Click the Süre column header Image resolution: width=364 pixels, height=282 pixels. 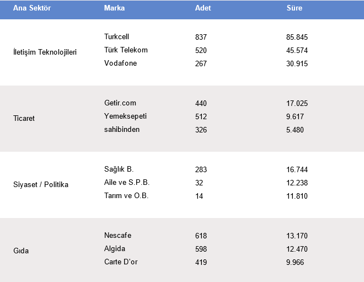(295, 8)
